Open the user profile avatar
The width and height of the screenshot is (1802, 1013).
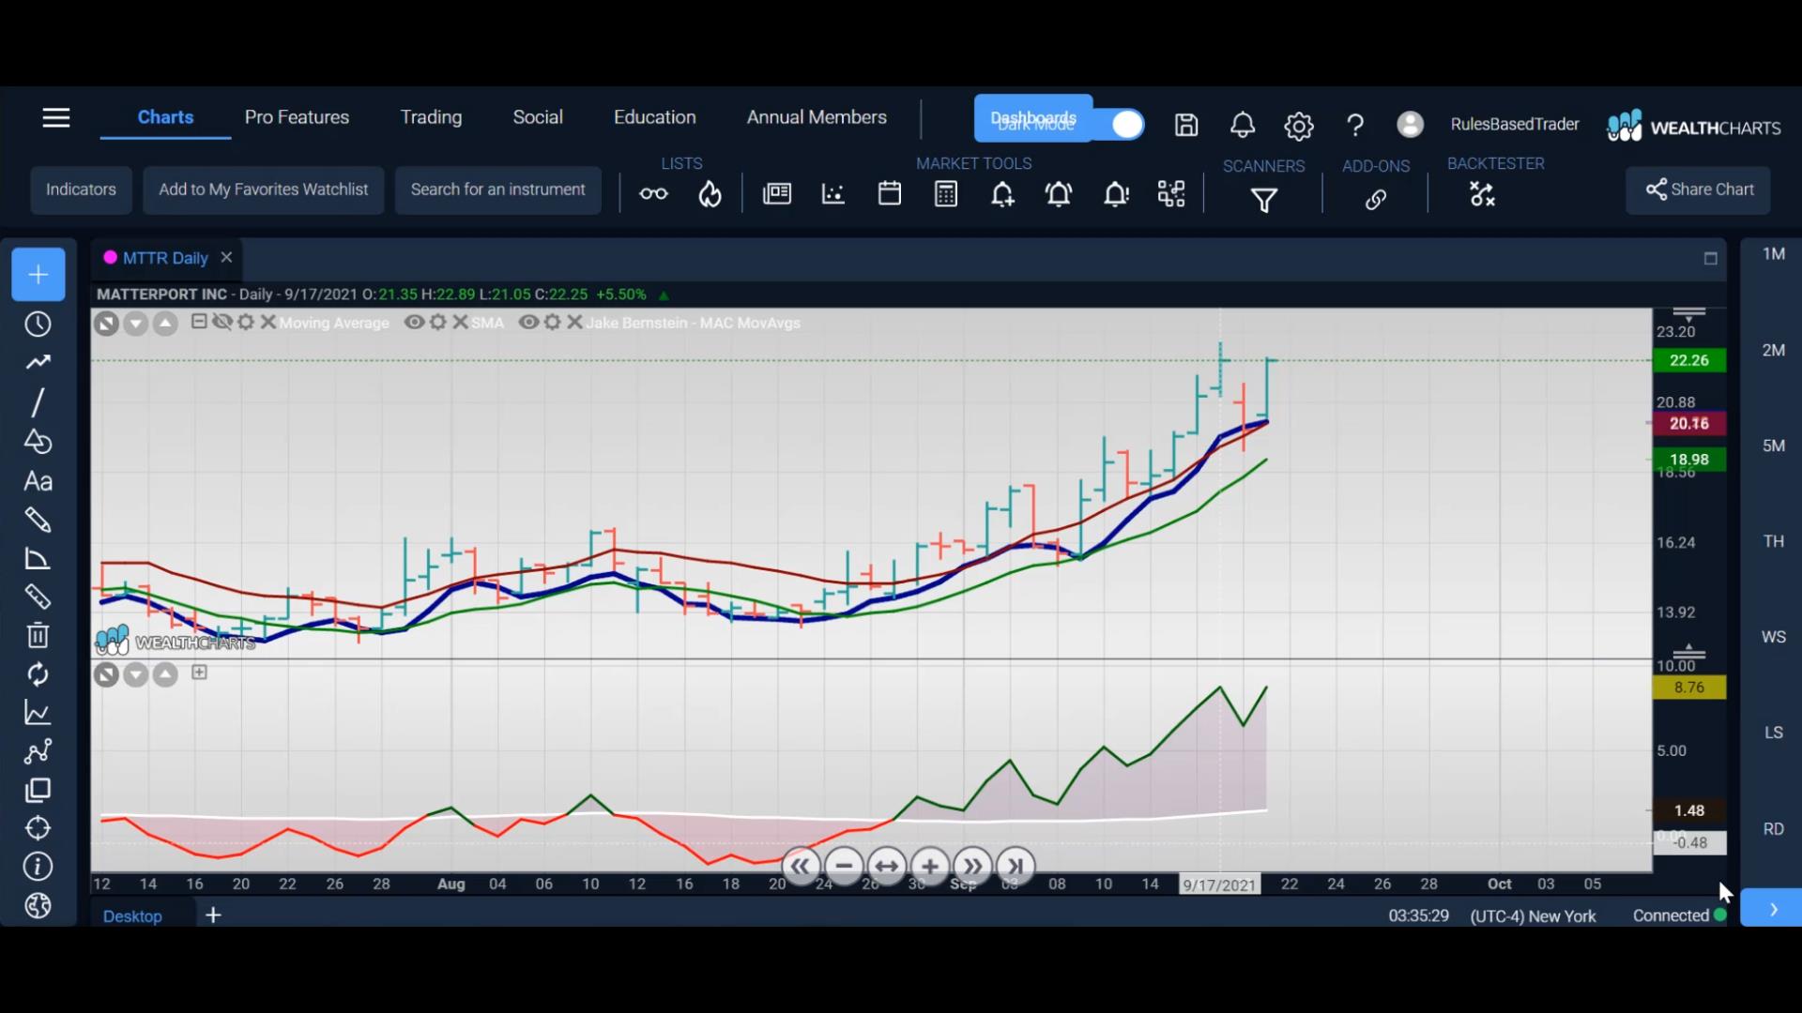[x=1410, y=124]
